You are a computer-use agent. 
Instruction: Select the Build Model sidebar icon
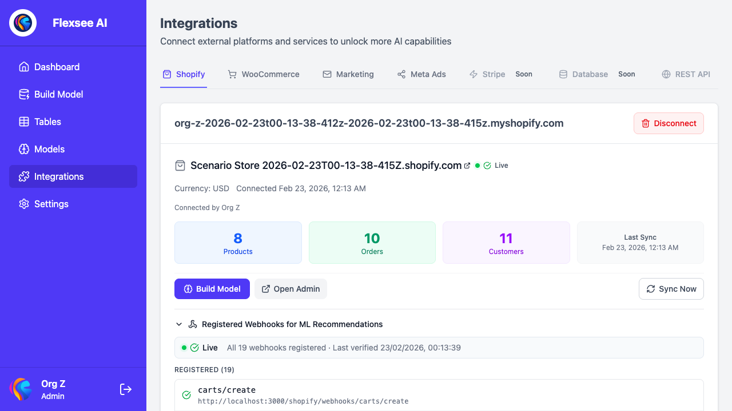pos(23,94)
